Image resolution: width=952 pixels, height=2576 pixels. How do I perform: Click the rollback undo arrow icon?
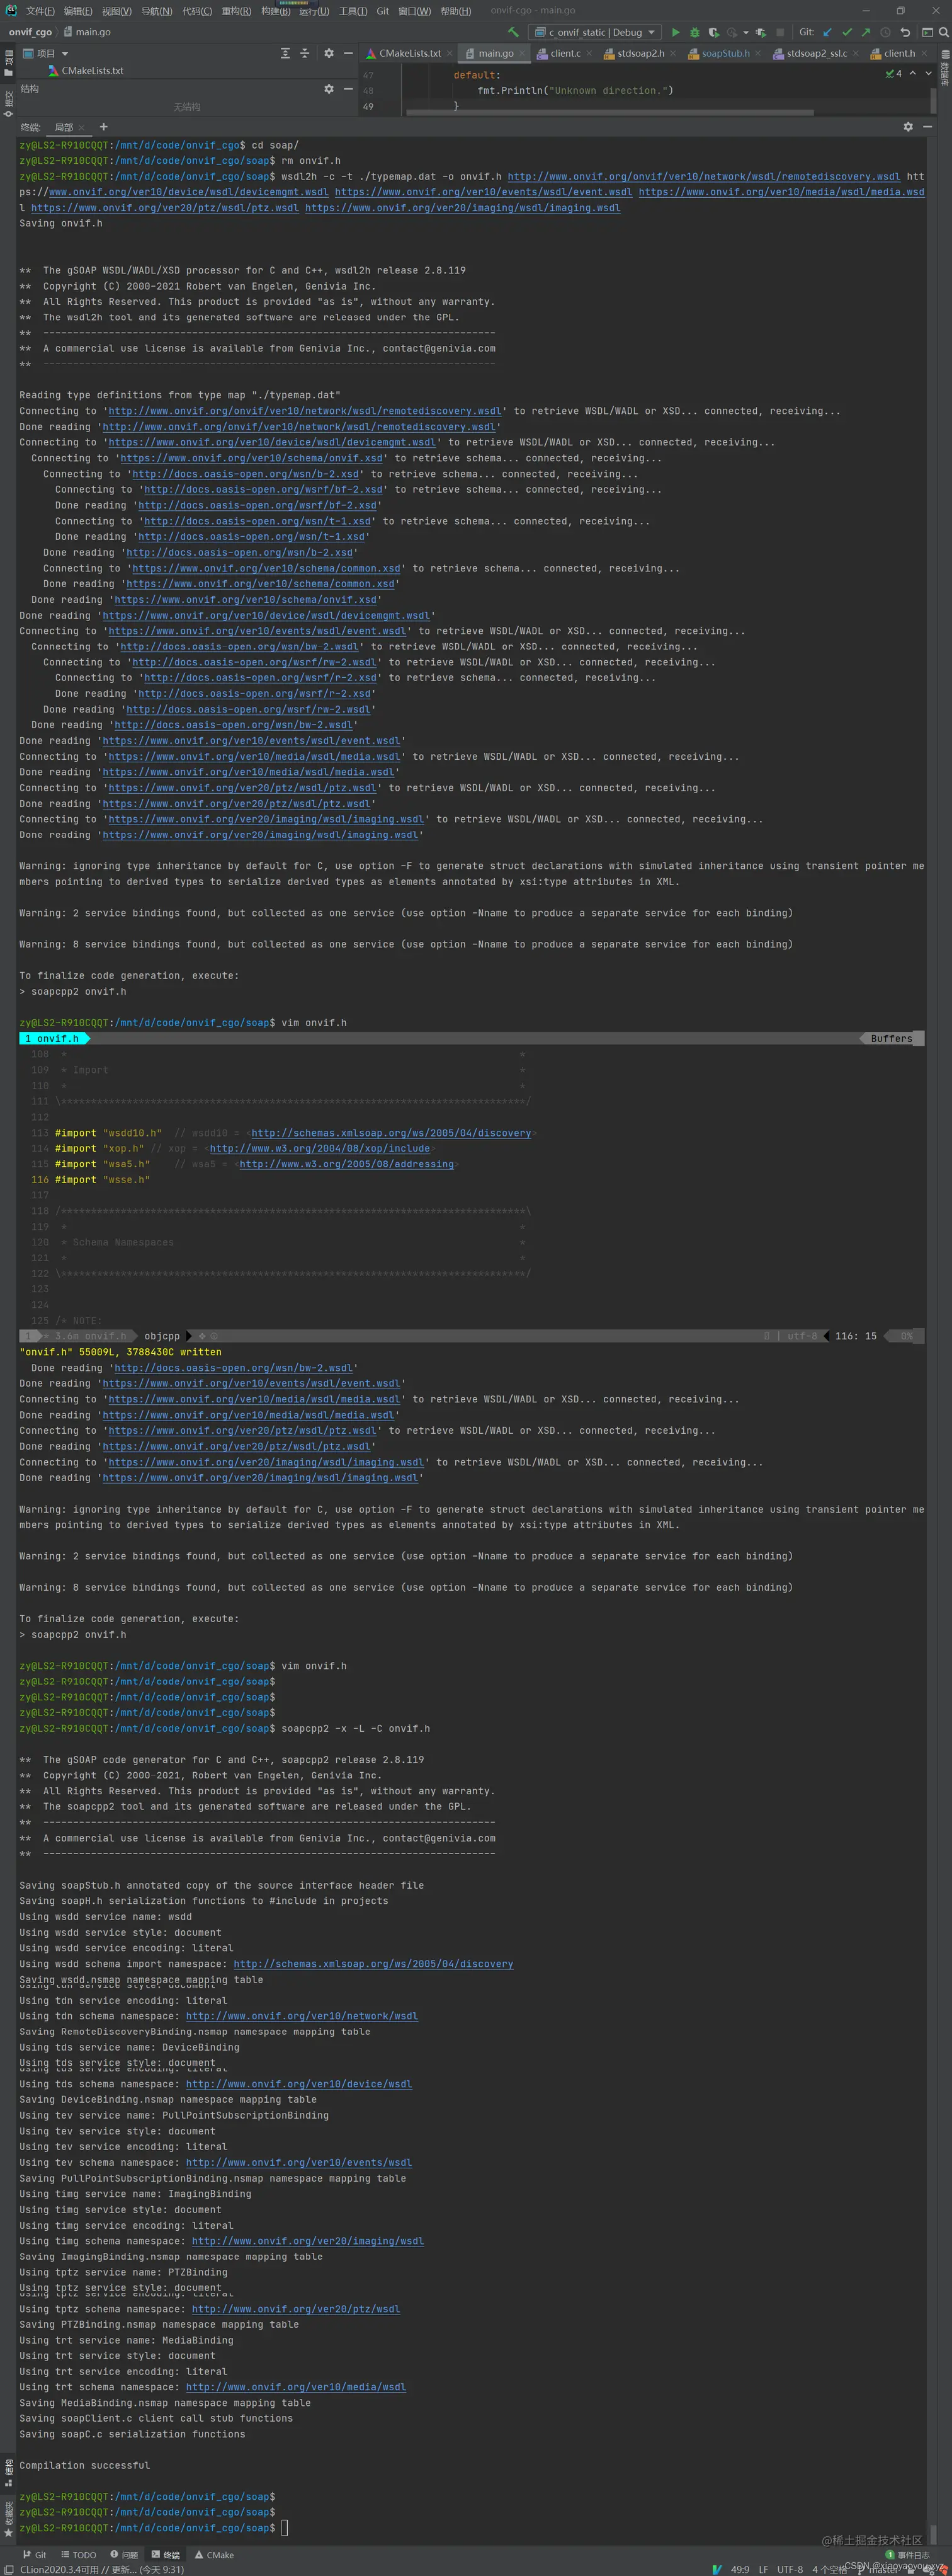pyautogui.click(x=904, y=32)
